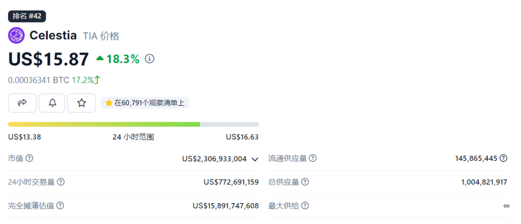Open the 流通供应量 label help icon
Viewport: 521px width, 224px height.
point(312,158)
